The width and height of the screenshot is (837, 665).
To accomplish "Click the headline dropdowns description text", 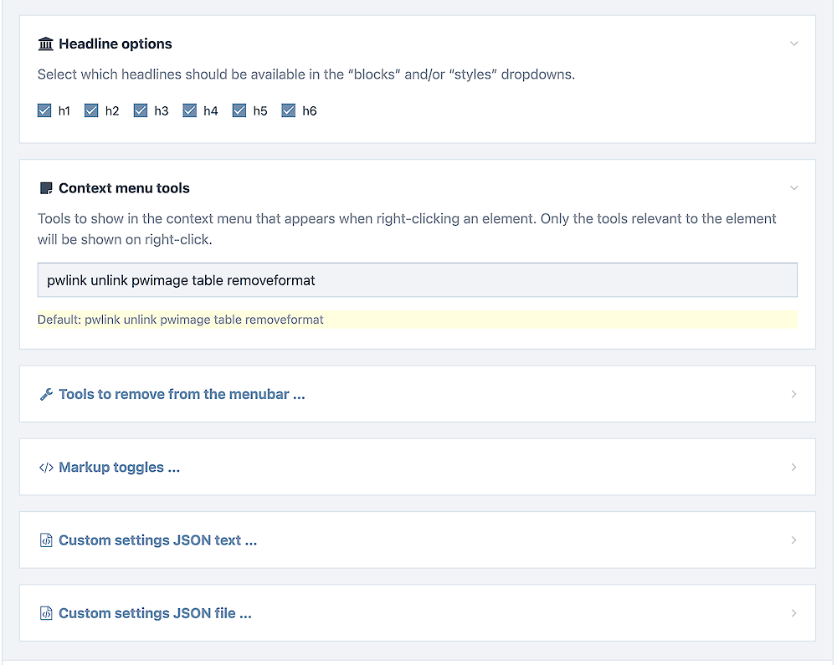I will click(306, 74).
